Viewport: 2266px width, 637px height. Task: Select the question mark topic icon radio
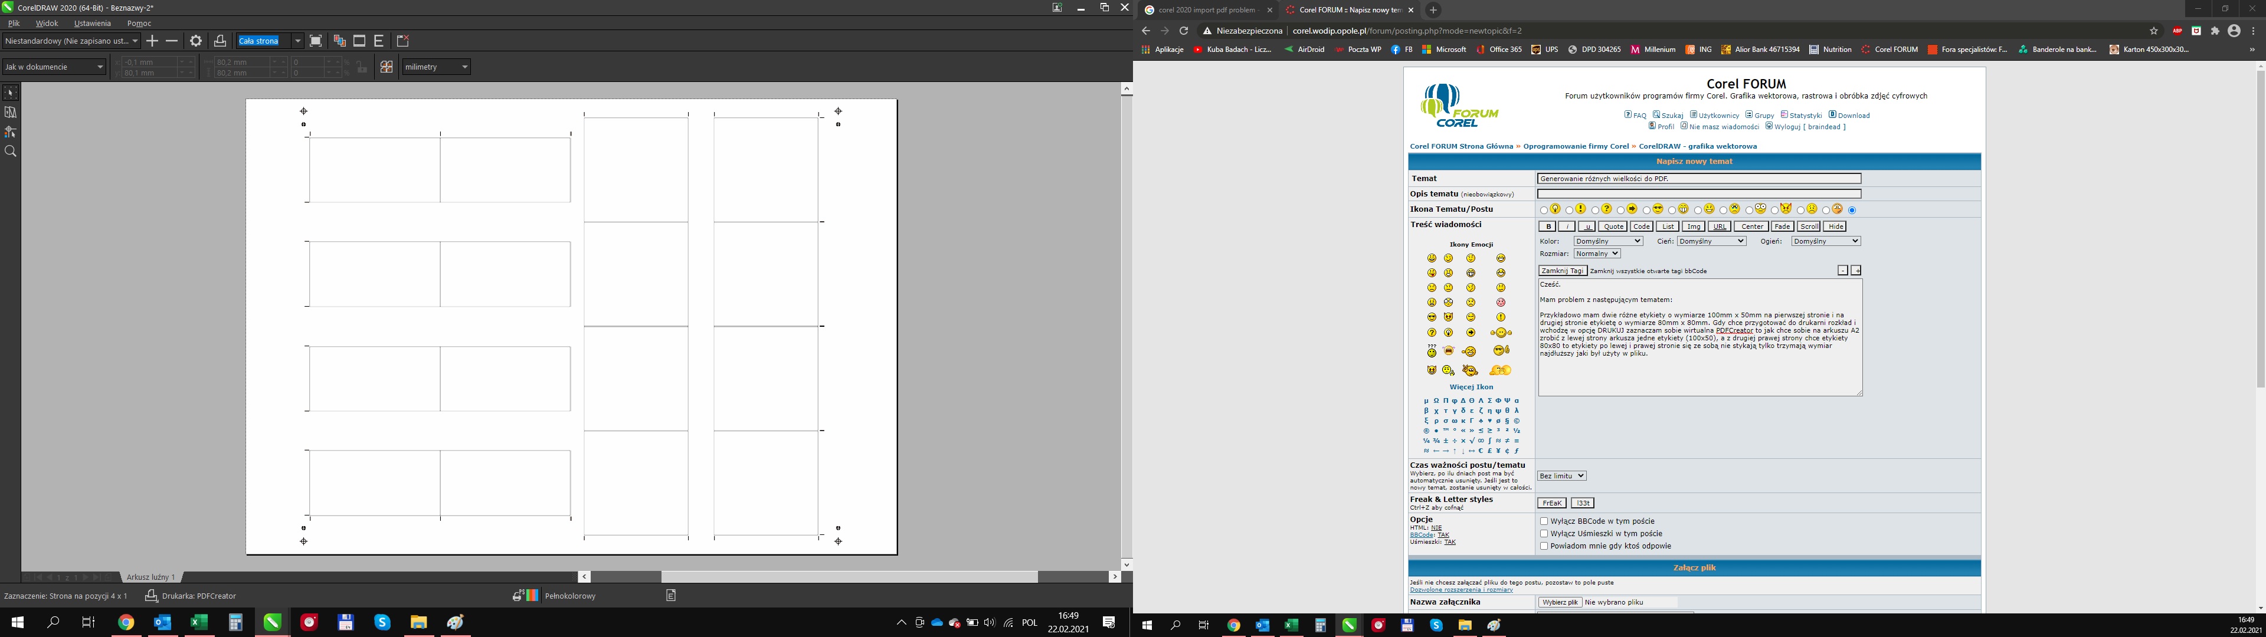tap(1595, 211)
